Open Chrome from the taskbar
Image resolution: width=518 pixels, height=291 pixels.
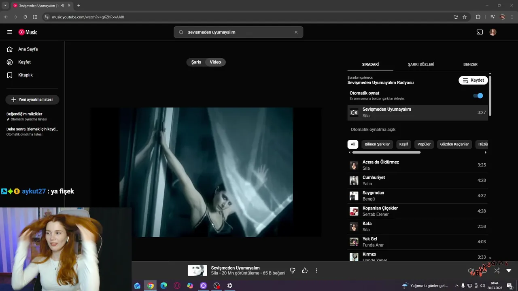tap(151, 286)
